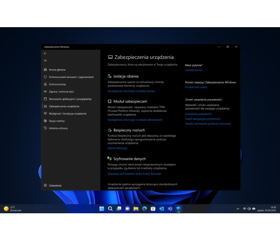Click the battery tray icon

[x=254, y=209]
